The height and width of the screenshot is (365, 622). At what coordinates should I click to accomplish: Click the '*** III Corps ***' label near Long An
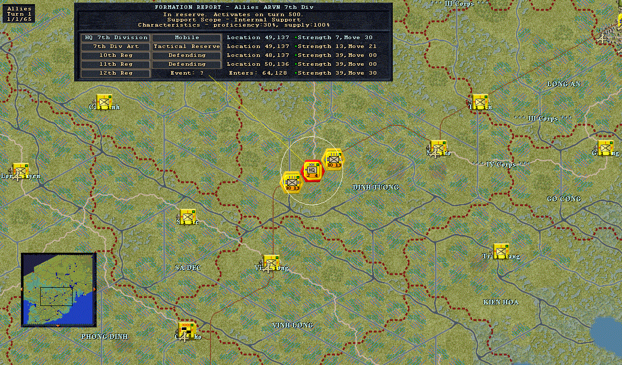(543, 118)
